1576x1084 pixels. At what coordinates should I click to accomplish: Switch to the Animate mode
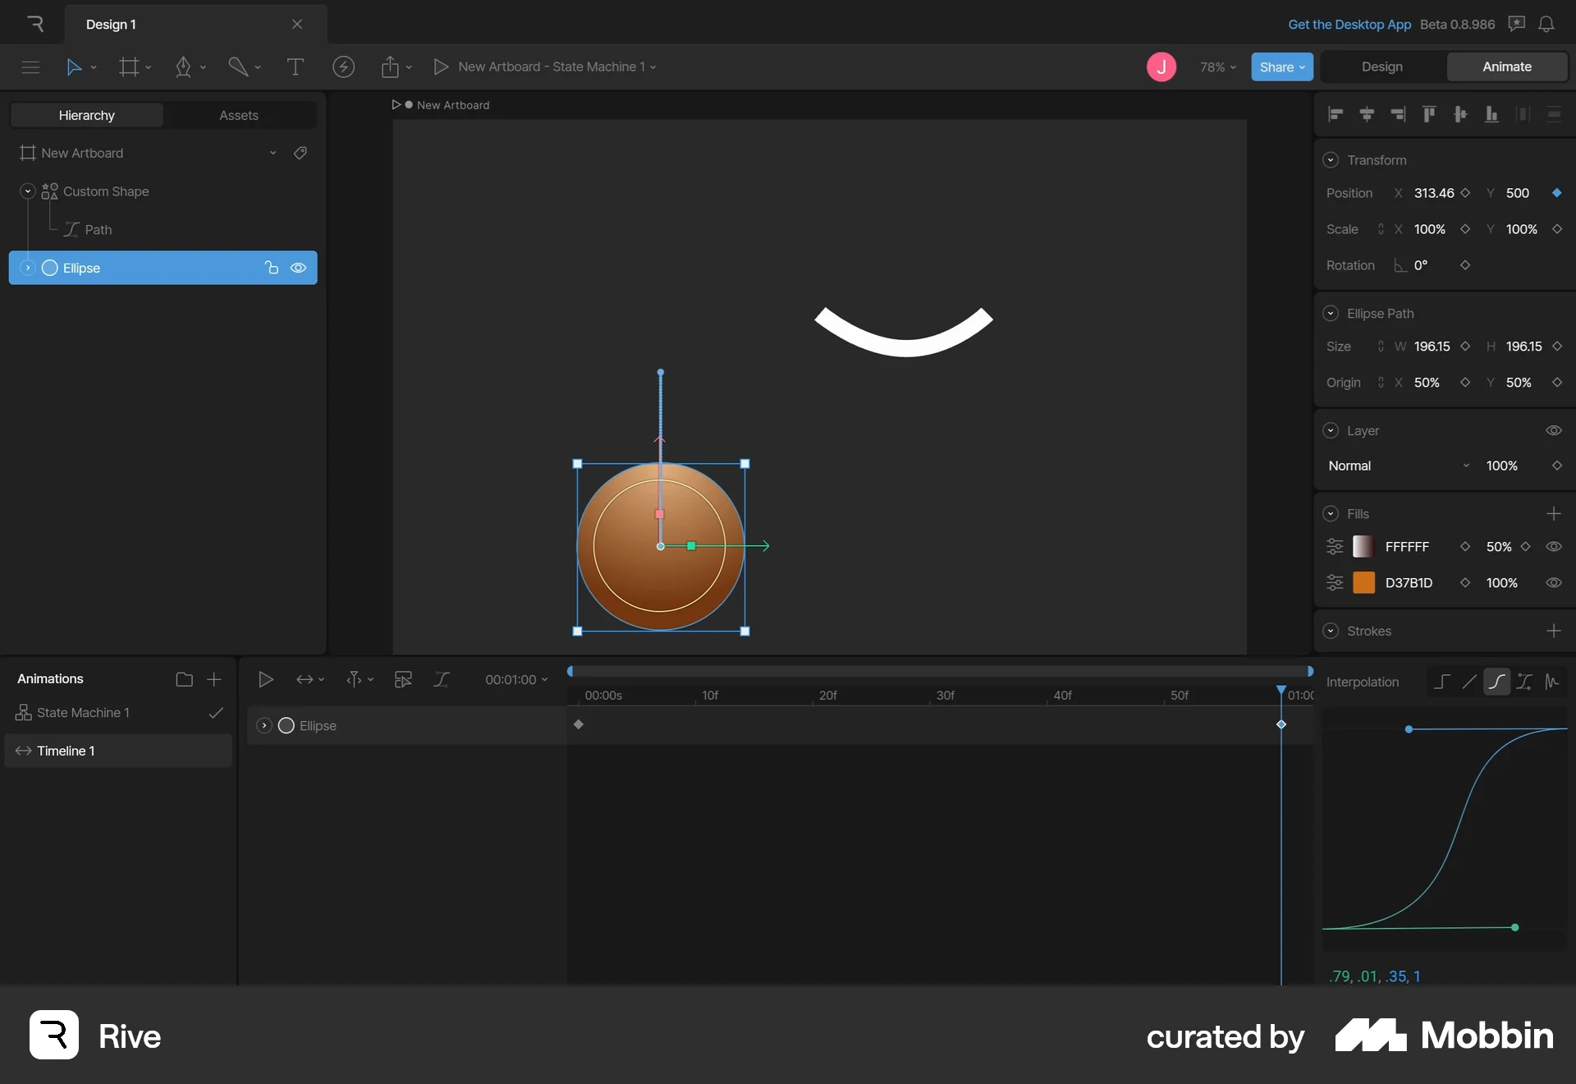(1508, 67)
